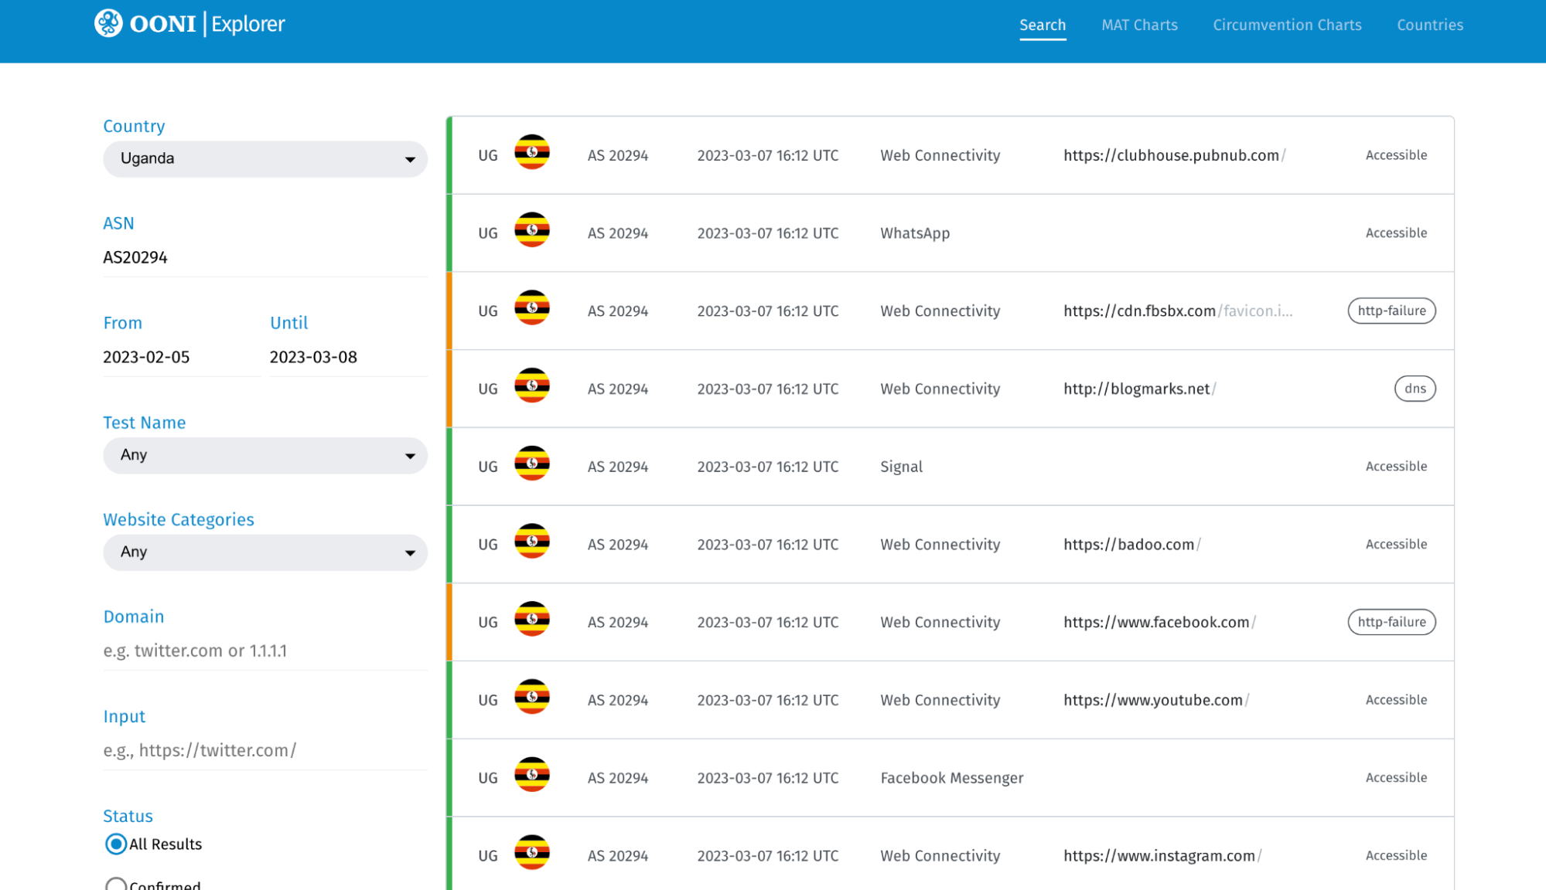Click the Domain input field
Screen dimensions: 1546x890
[264, 651]
